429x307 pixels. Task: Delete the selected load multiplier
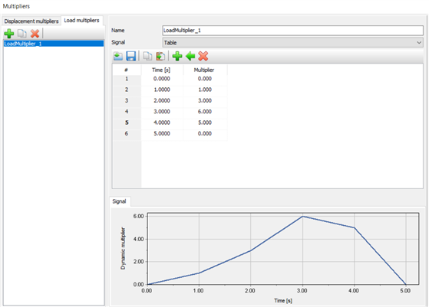(35, 34)
